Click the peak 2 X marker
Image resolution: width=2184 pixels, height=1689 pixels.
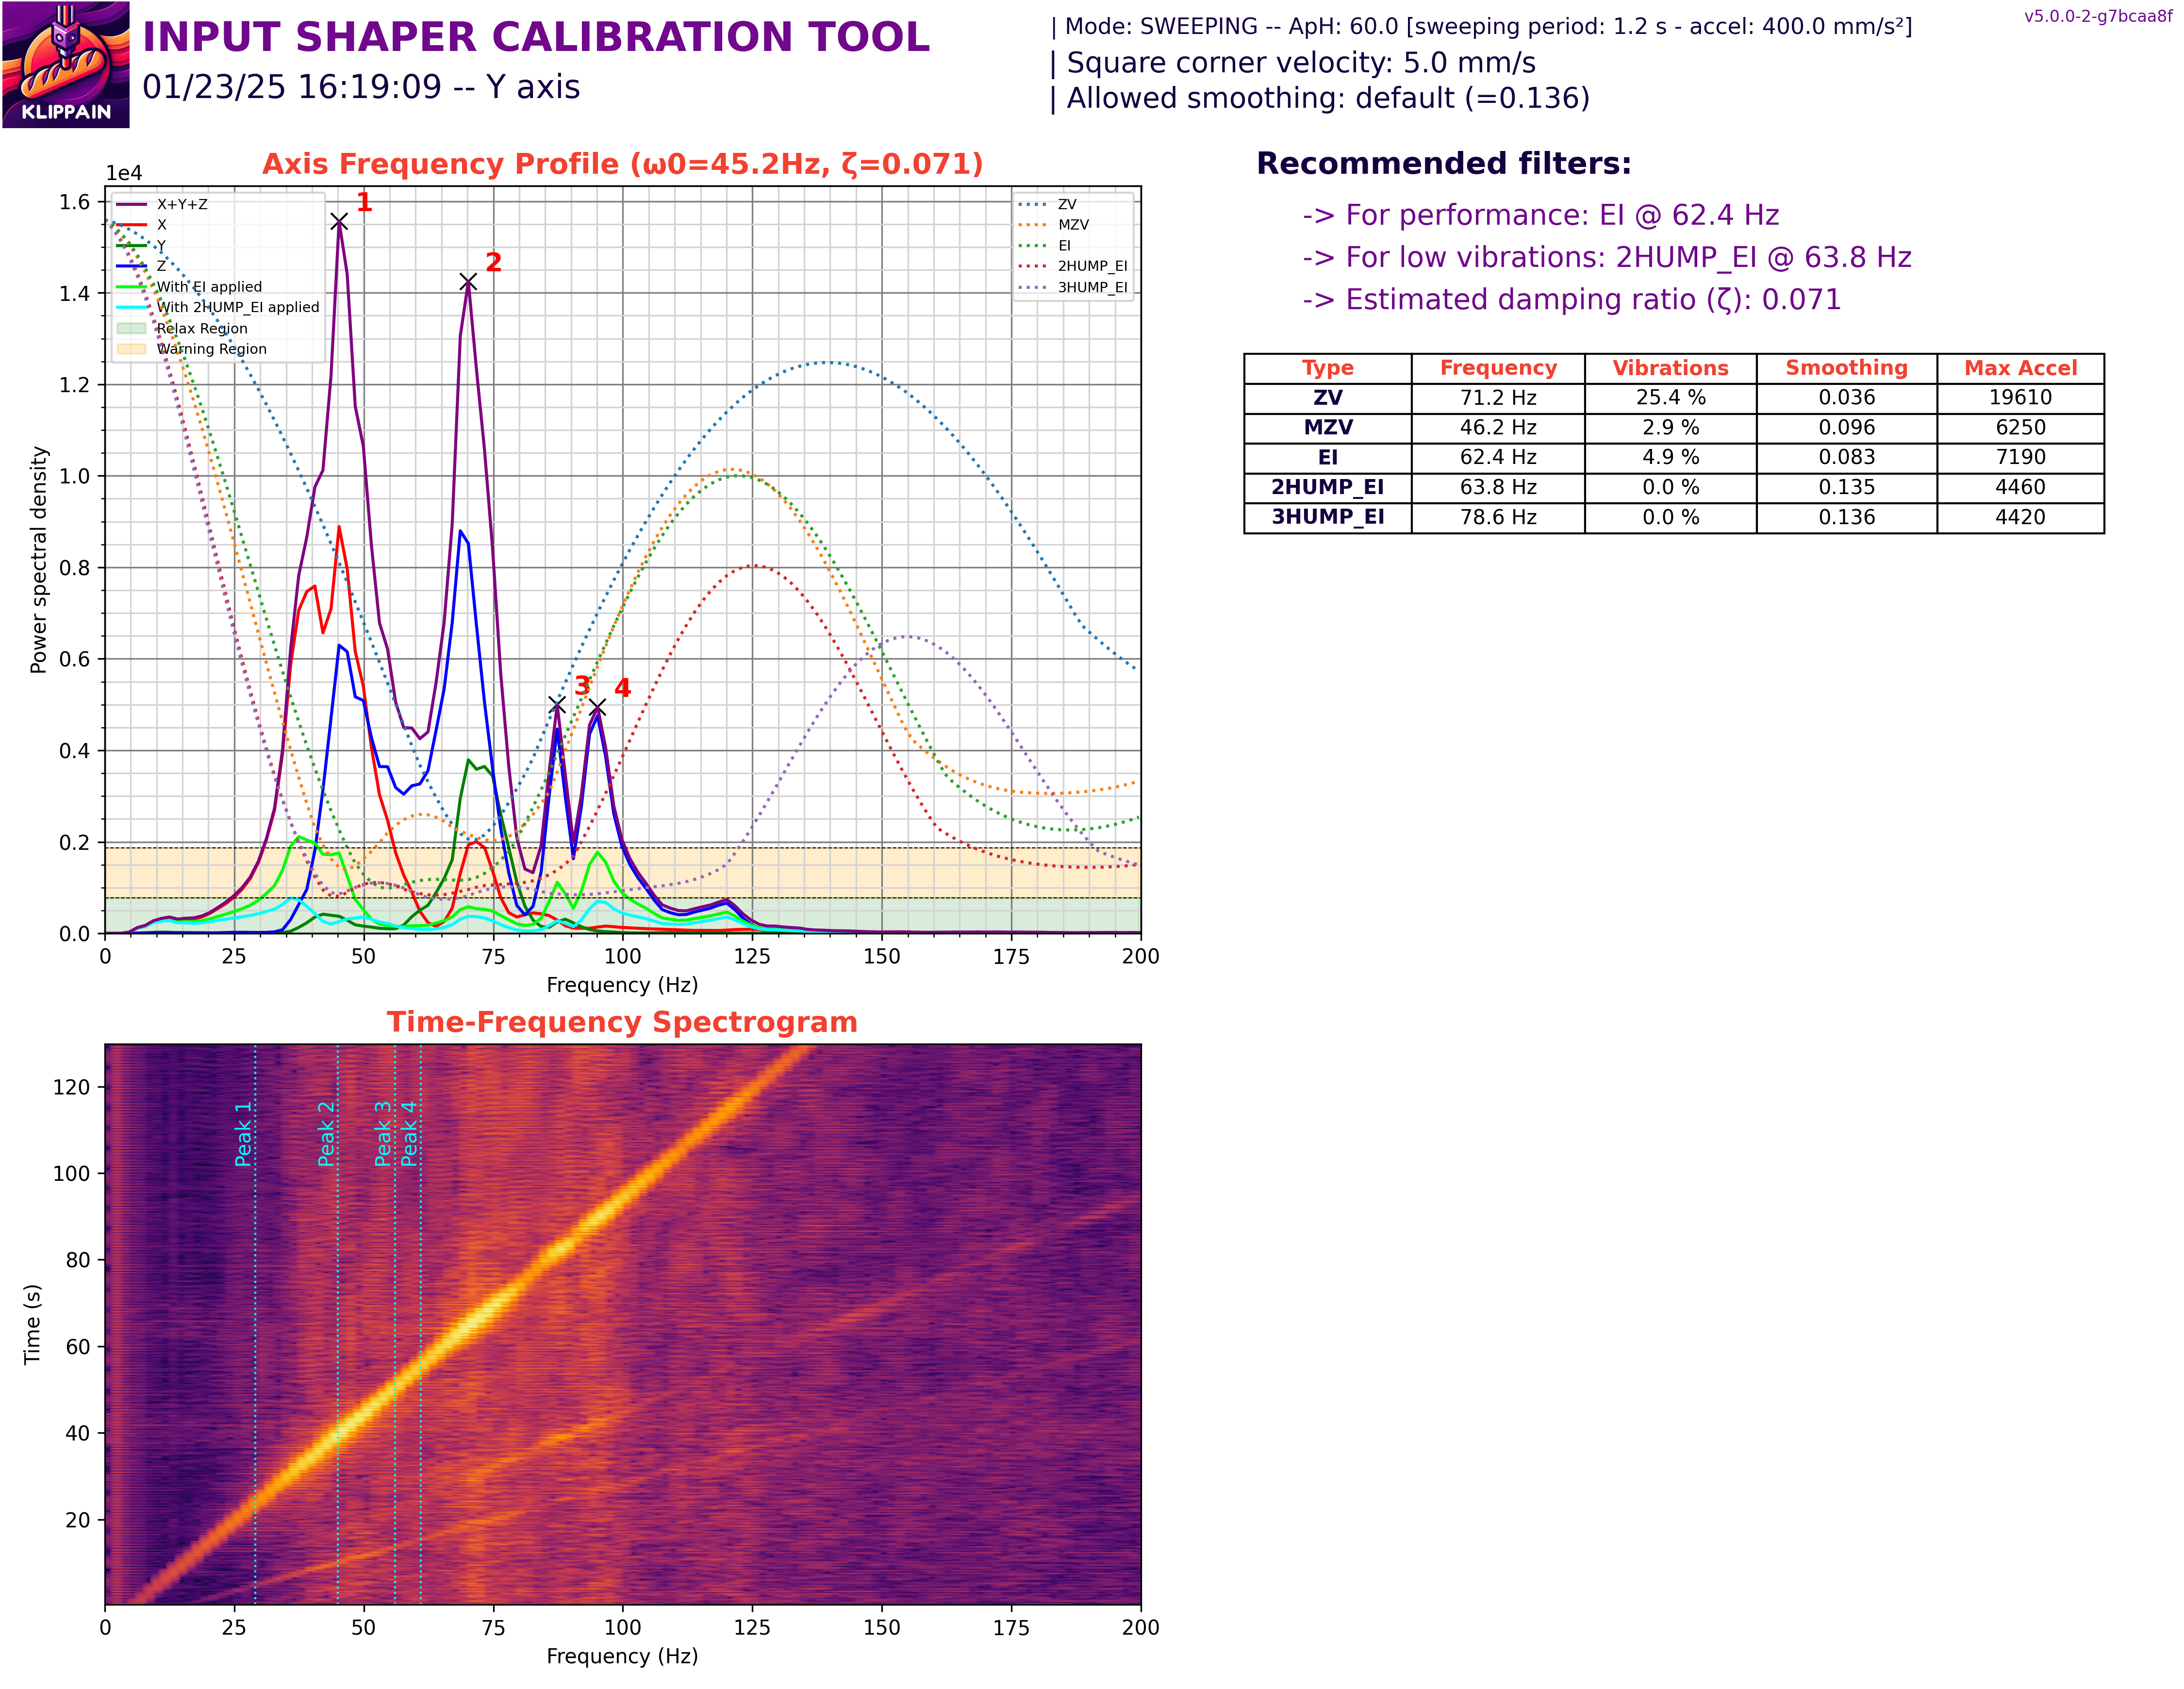coord(468,282)
